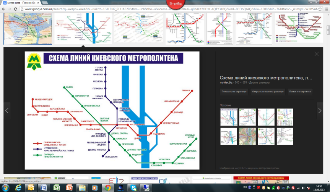Open Outlook from the taskbar
330x192 pixels.
[31, 187]
